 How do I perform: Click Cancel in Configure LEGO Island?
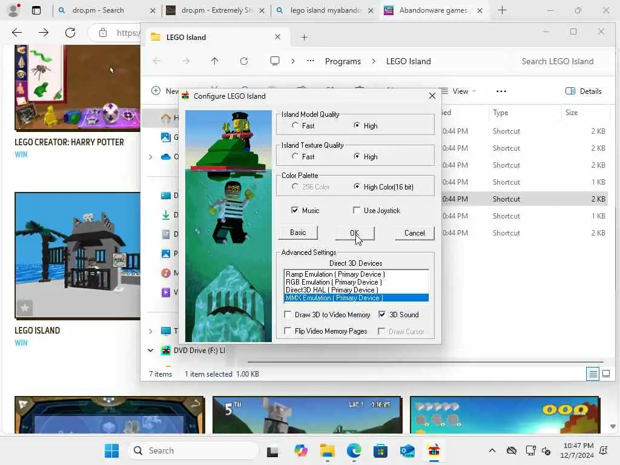[414, 233]
